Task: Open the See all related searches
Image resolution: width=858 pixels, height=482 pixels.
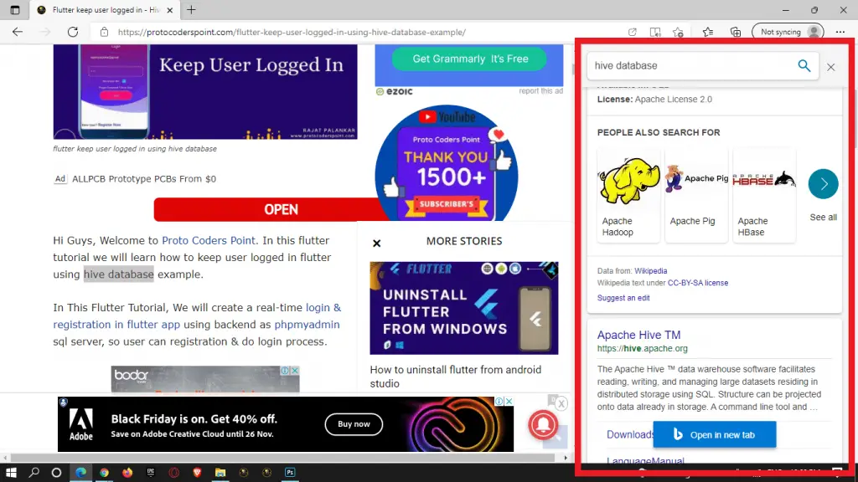Action: [823, 217]
